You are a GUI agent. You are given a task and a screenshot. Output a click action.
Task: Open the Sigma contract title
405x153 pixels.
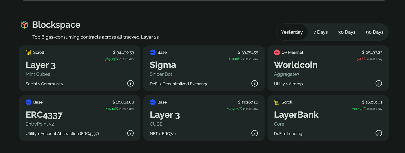tap(163, 65)
